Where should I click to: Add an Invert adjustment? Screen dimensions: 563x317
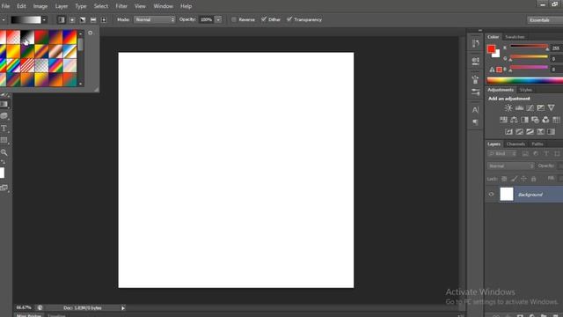508,132
